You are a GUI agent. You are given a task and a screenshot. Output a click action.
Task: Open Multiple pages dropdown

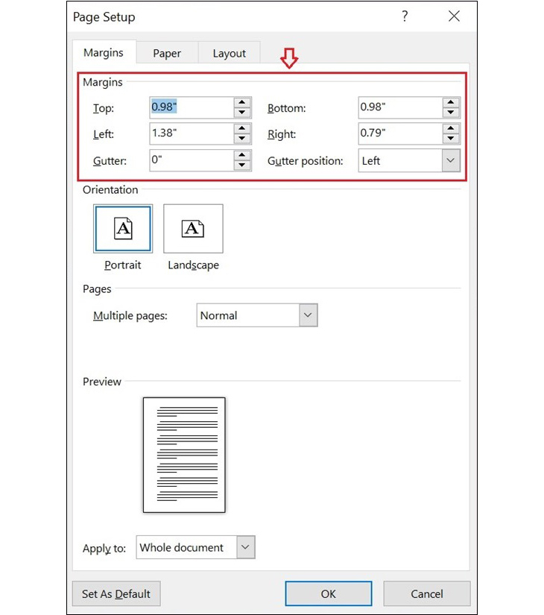click(x=308, y=315)
